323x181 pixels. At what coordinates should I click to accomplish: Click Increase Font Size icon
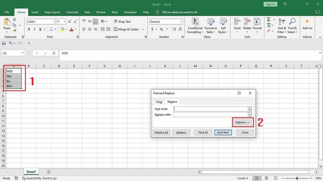(x=70, y=22)
